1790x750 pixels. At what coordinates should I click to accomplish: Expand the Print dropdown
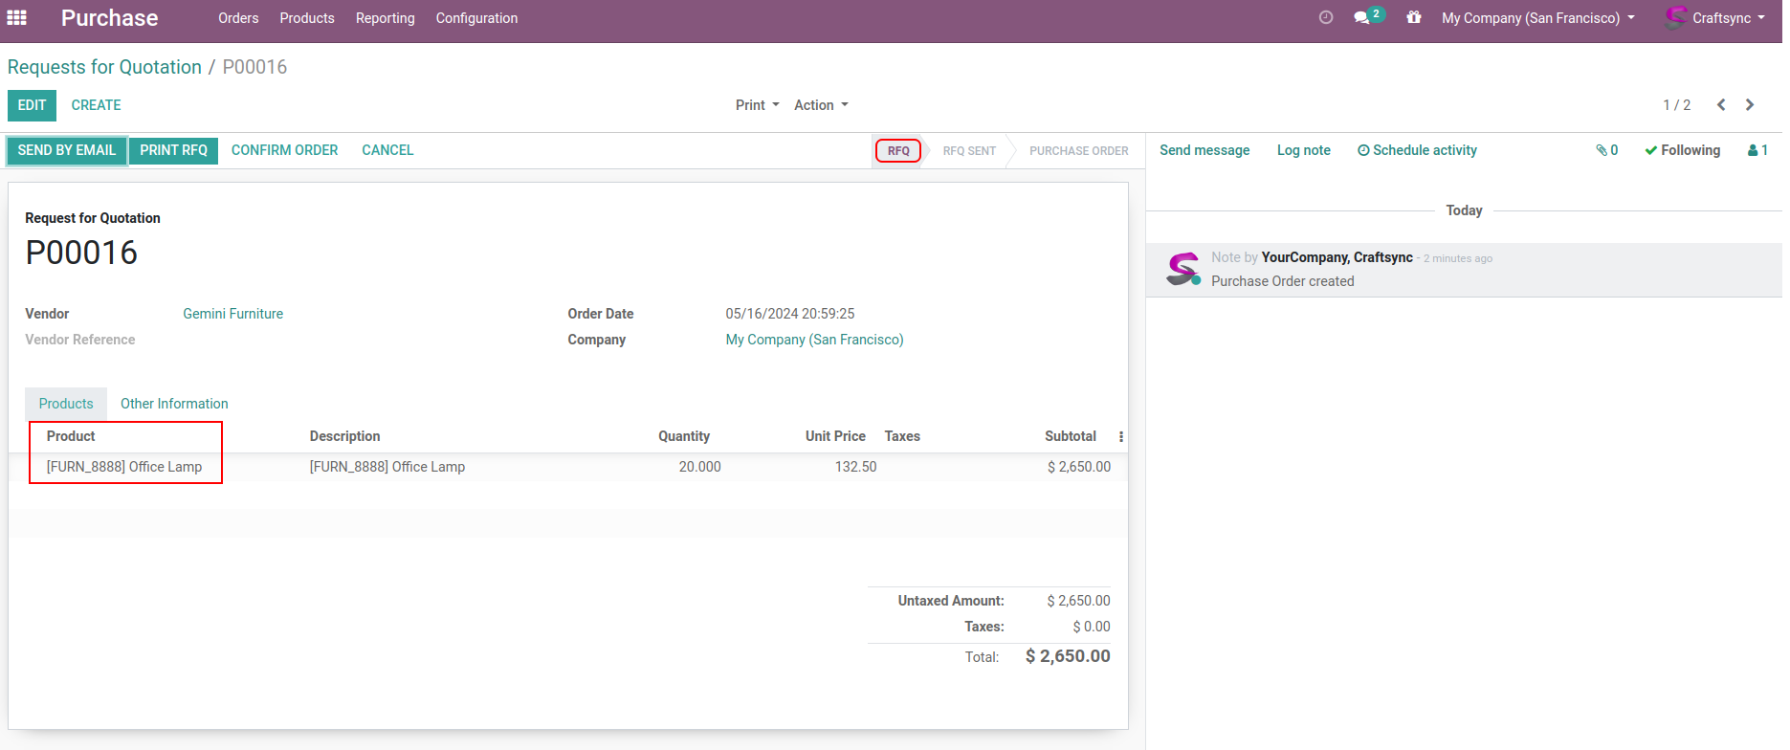[757, 105]
